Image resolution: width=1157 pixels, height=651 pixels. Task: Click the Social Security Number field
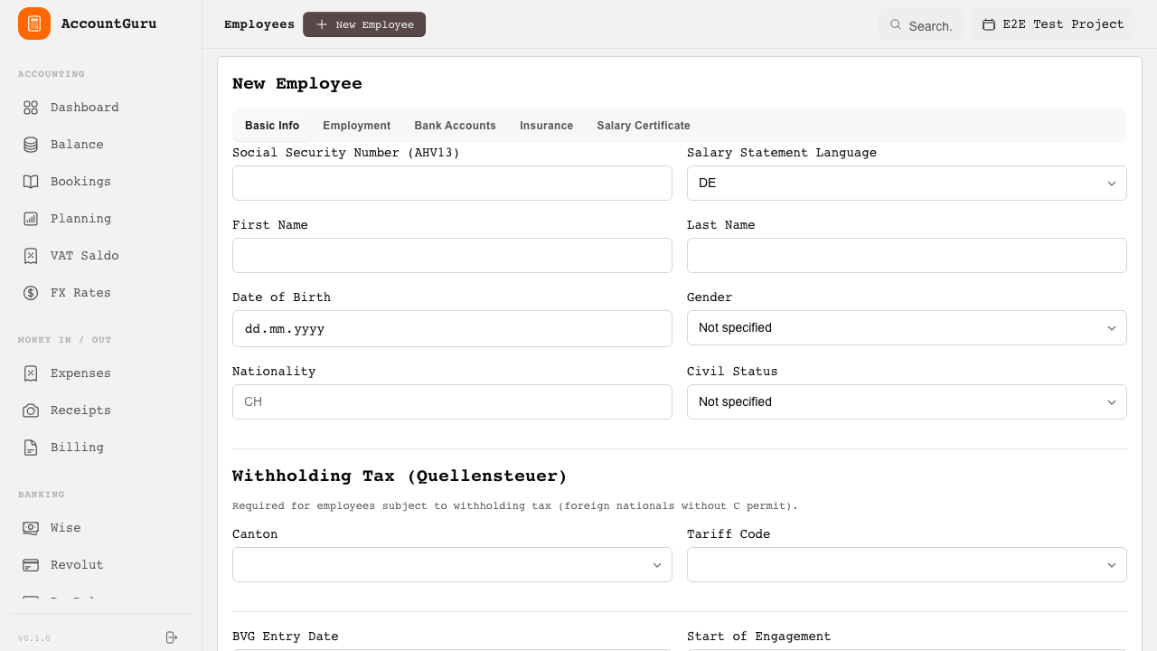[452, 184]
